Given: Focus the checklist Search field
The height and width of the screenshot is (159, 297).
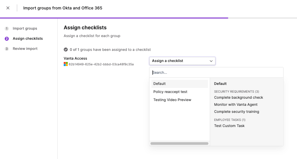Looking at the screenshot, I should tap(216, 72).
